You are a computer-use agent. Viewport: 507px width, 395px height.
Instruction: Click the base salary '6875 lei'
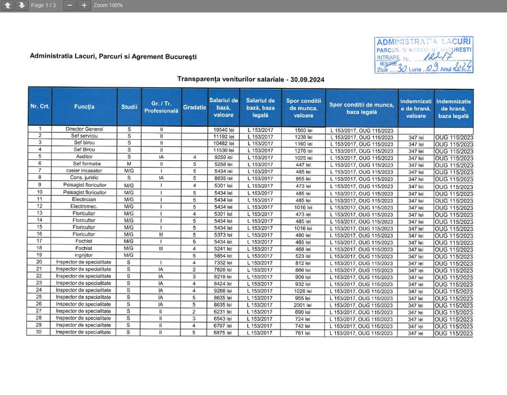coord(224,333)
